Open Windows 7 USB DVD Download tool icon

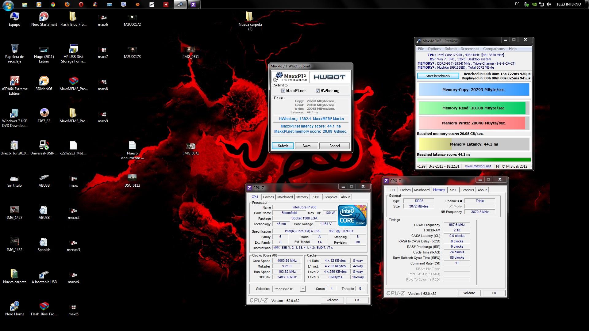14,118
